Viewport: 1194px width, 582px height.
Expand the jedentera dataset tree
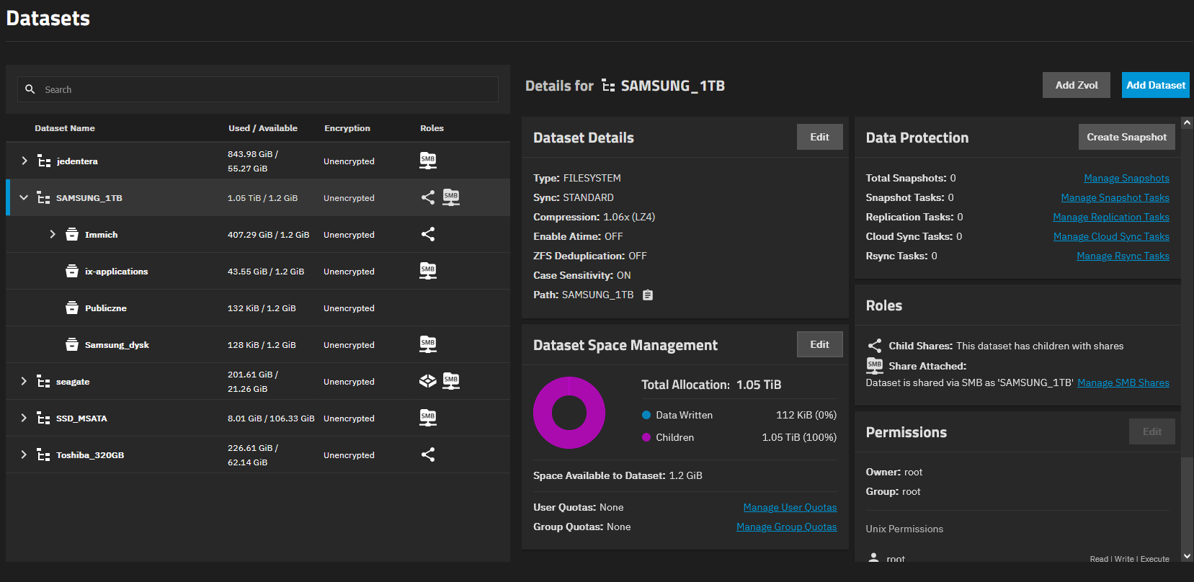[x=24, y=161]
